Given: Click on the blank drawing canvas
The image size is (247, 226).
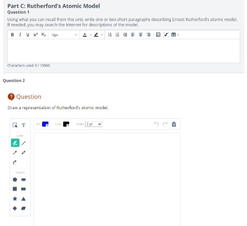Looking at the screenshot, I should (x=107, y=179).
